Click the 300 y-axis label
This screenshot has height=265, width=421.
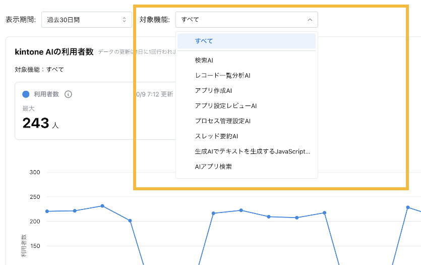click(35, 172)
